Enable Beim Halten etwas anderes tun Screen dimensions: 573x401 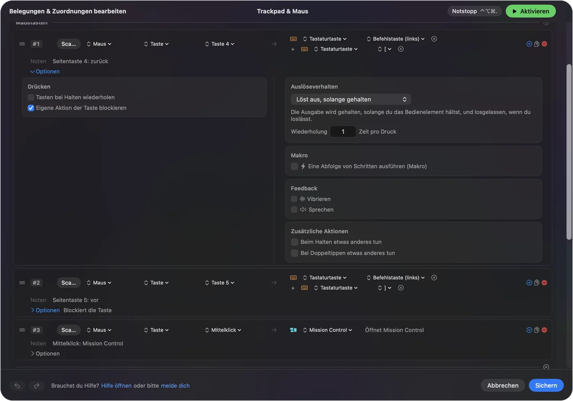[x=294, y=242]
